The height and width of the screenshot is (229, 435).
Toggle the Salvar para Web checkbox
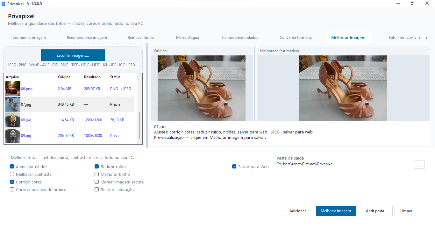[234, 167]
